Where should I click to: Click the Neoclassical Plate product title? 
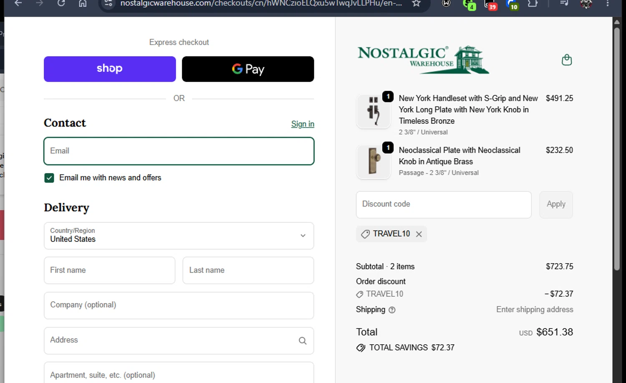point(459,156)
